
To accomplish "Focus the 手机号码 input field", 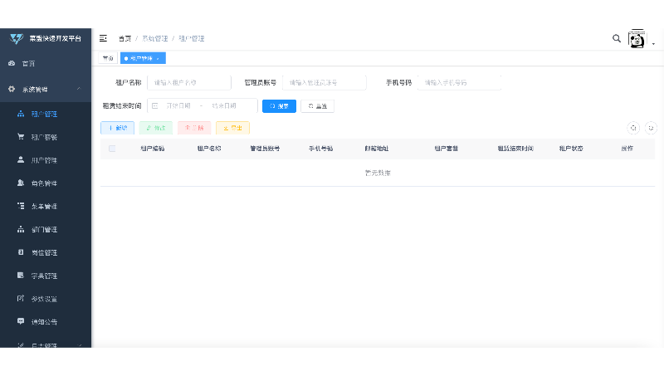I will [460, 82].
